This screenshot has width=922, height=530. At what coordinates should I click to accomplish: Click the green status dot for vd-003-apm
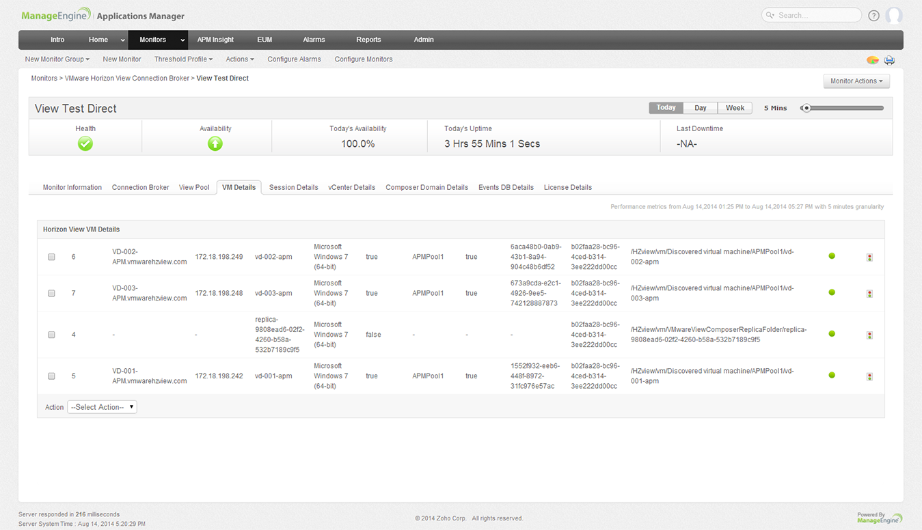click(x=832, y=292)
